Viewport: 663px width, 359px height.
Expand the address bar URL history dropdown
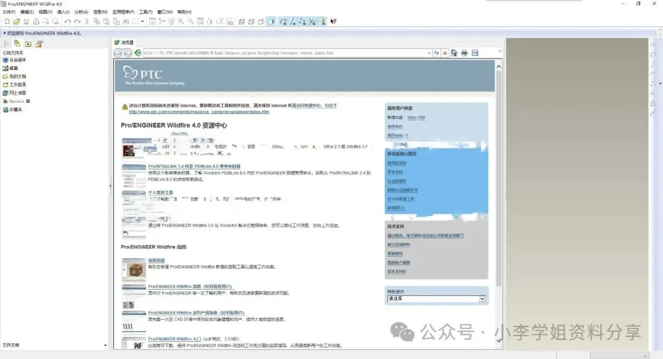(428, 53)
